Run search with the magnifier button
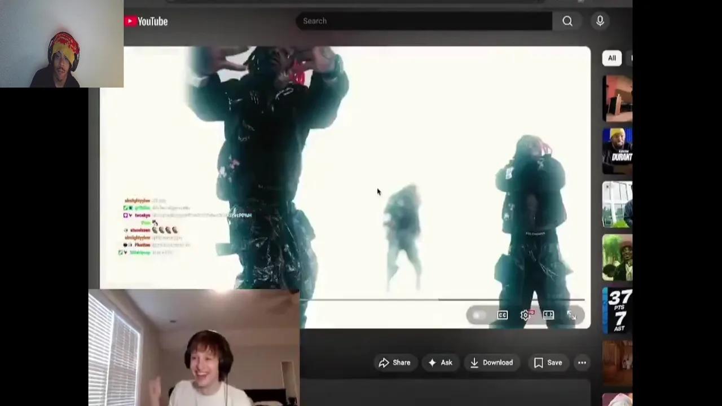 point(567,21)
